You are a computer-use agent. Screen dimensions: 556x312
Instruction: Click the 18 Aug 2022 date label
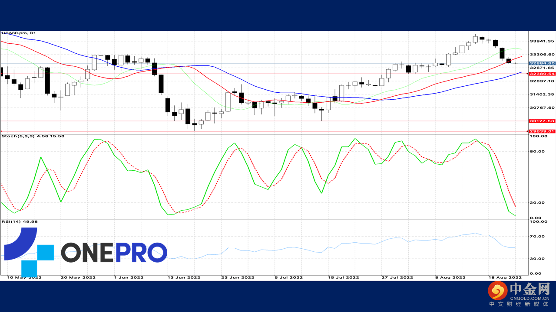tap(504, 277)
